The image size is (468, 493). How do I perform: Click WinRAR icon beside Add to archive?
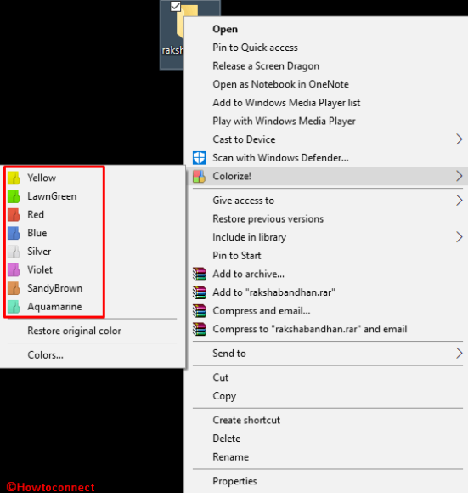pyautogui.click(x=200, y=274)
